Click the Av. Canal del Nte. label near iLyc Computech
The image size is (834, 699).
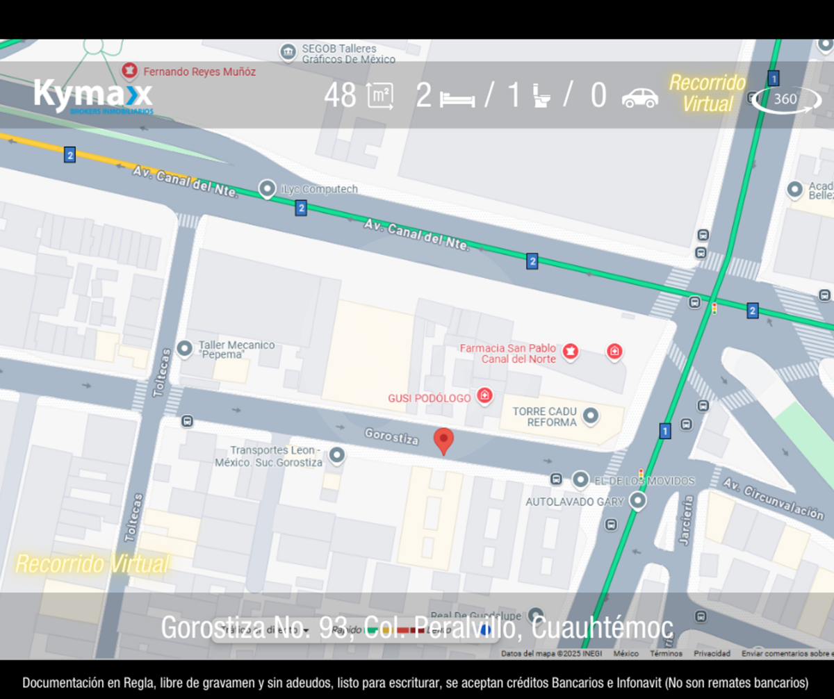[186, 182]
